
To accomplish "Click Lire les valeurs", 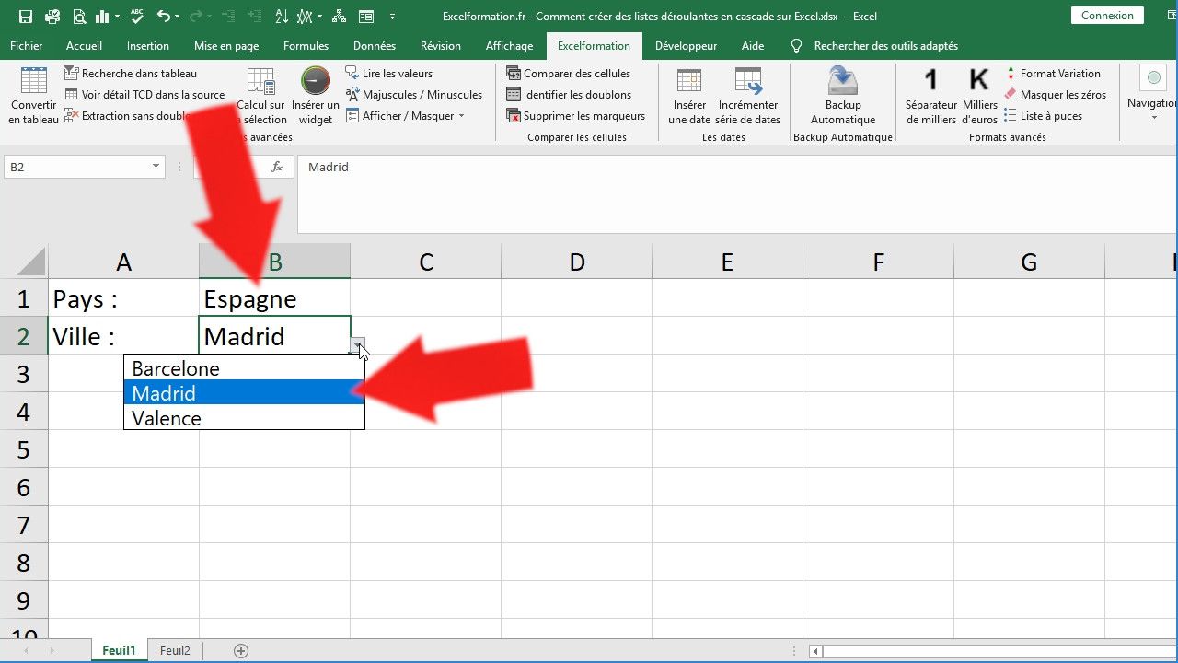I will click(x=396, y=72).
